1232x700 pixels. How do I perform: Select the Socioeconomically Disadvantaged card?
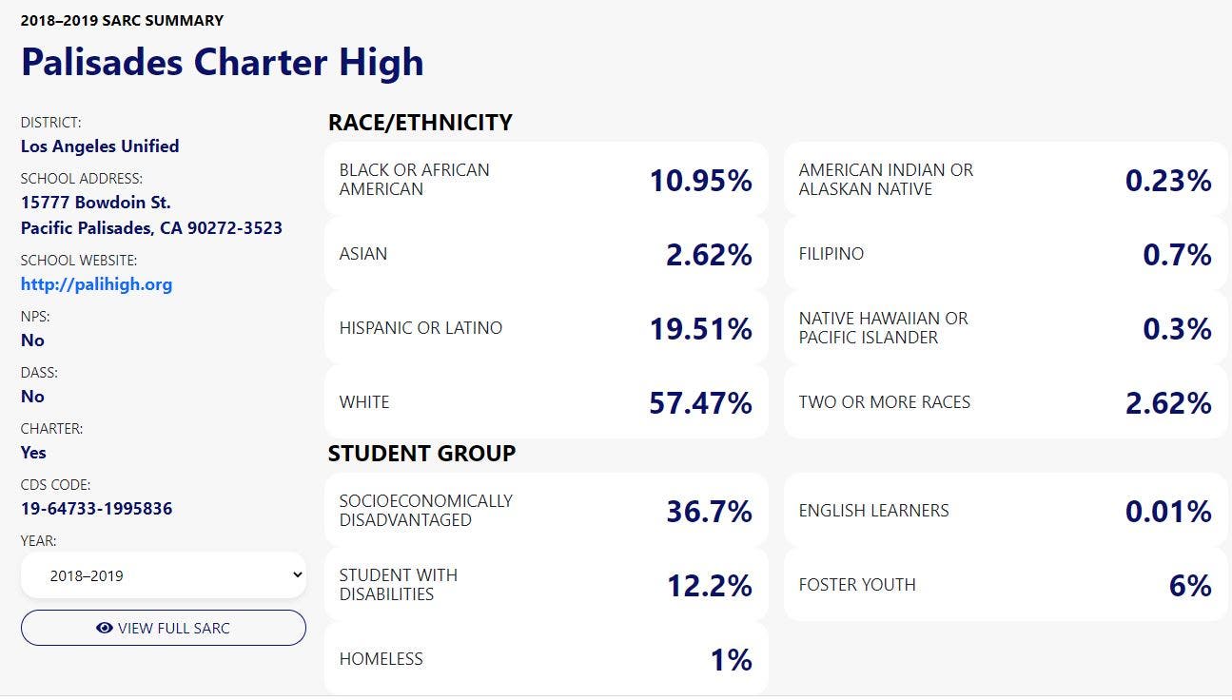tap(545, 511)
